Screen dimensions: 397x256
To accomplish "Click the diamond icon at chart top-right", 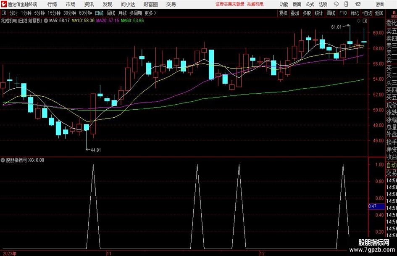I will (358, 21).
